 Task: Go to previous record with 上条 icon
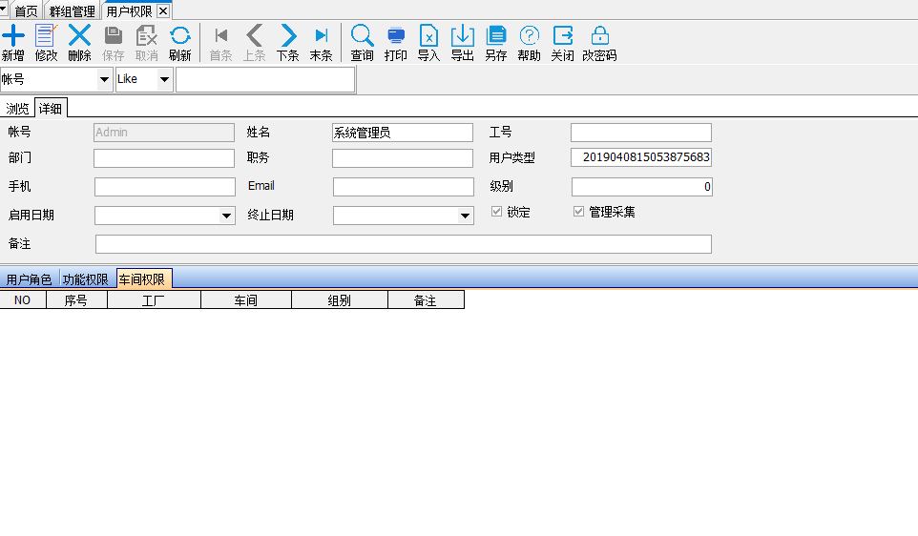click(254, 36)
